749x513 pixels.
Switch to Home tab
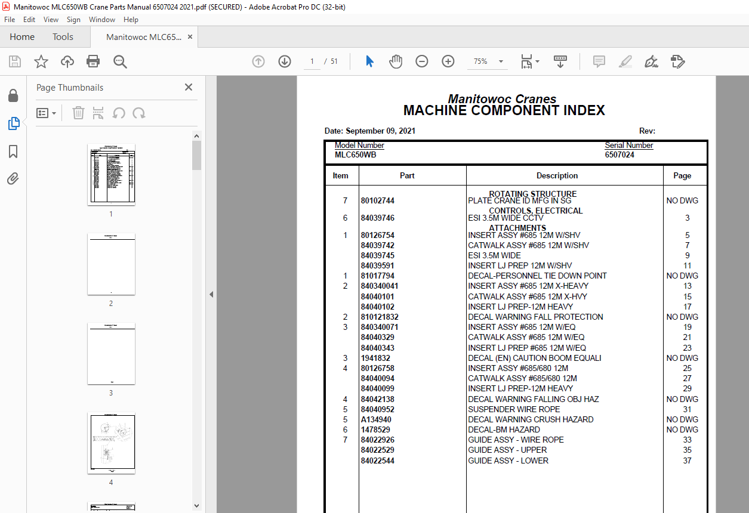22,37
